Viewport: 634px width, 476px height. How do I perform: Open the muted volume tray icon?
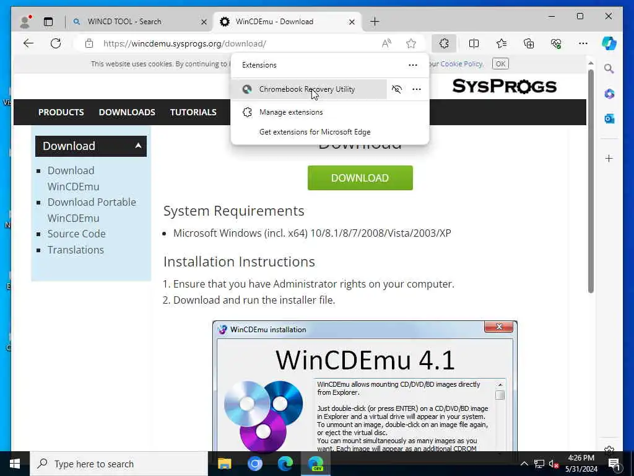554,464
